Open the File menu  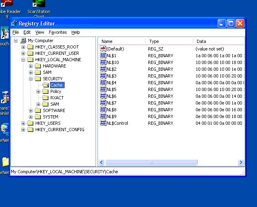point(15,32)
